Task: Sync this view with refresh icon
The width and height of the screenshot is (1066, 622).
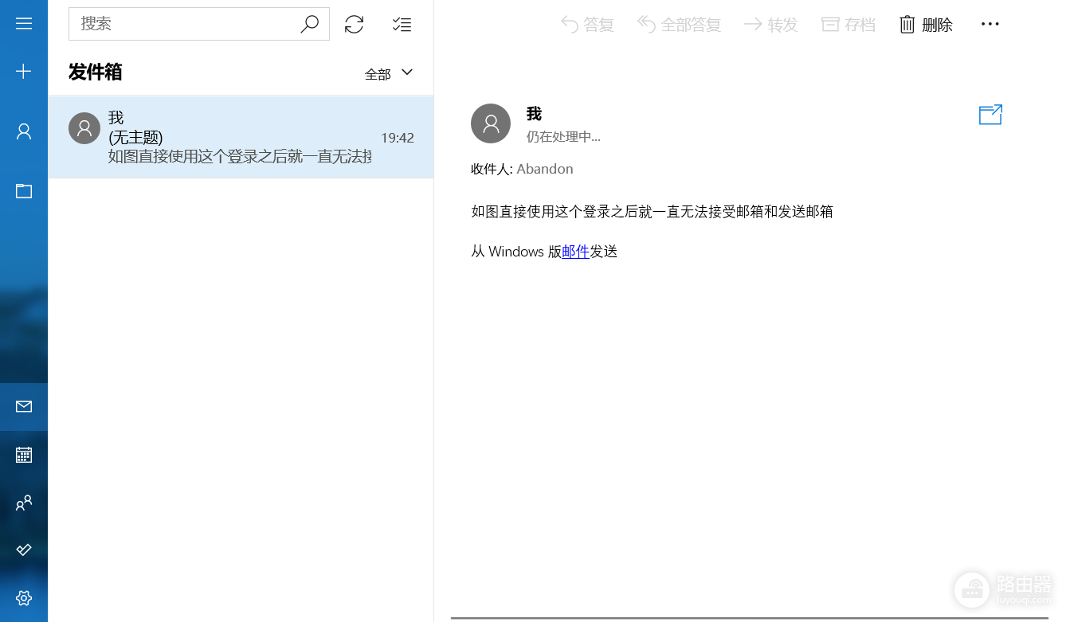Action: [354, 24]
